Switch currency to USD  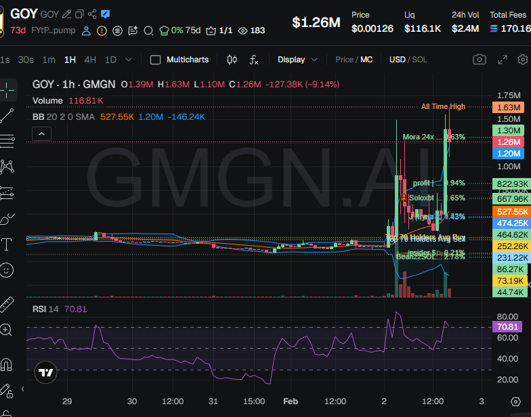tap(397, 60)
